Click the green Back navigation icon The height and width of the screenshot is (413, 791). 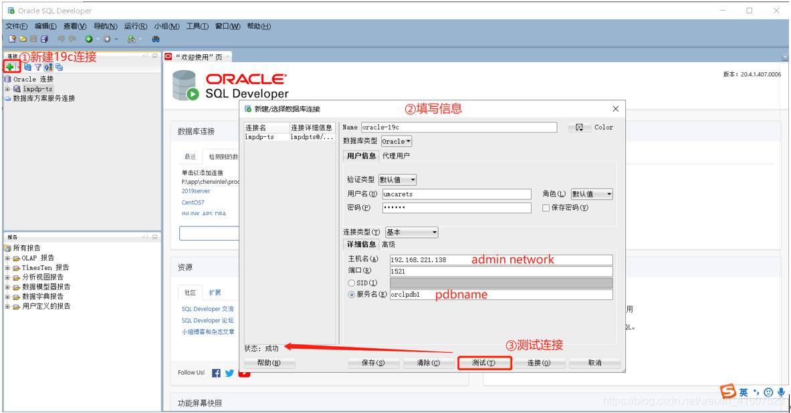coord(89,39)
